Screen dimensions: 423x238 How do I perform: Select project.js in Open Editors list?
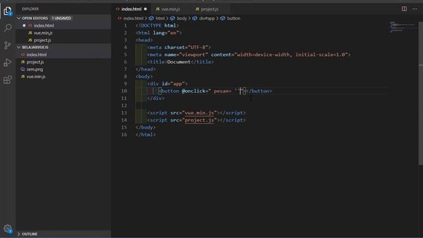[42, 40]
